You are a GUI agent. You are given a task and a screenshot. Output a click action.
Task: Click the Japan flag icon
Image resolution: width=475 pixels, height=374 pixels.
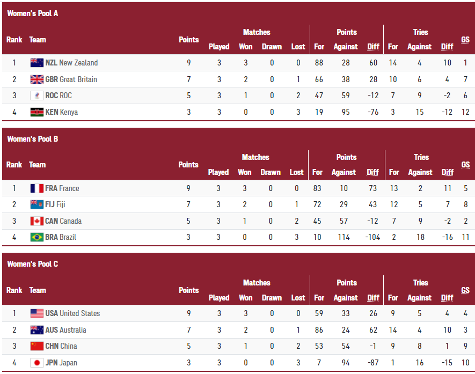(x=36, y=363)
